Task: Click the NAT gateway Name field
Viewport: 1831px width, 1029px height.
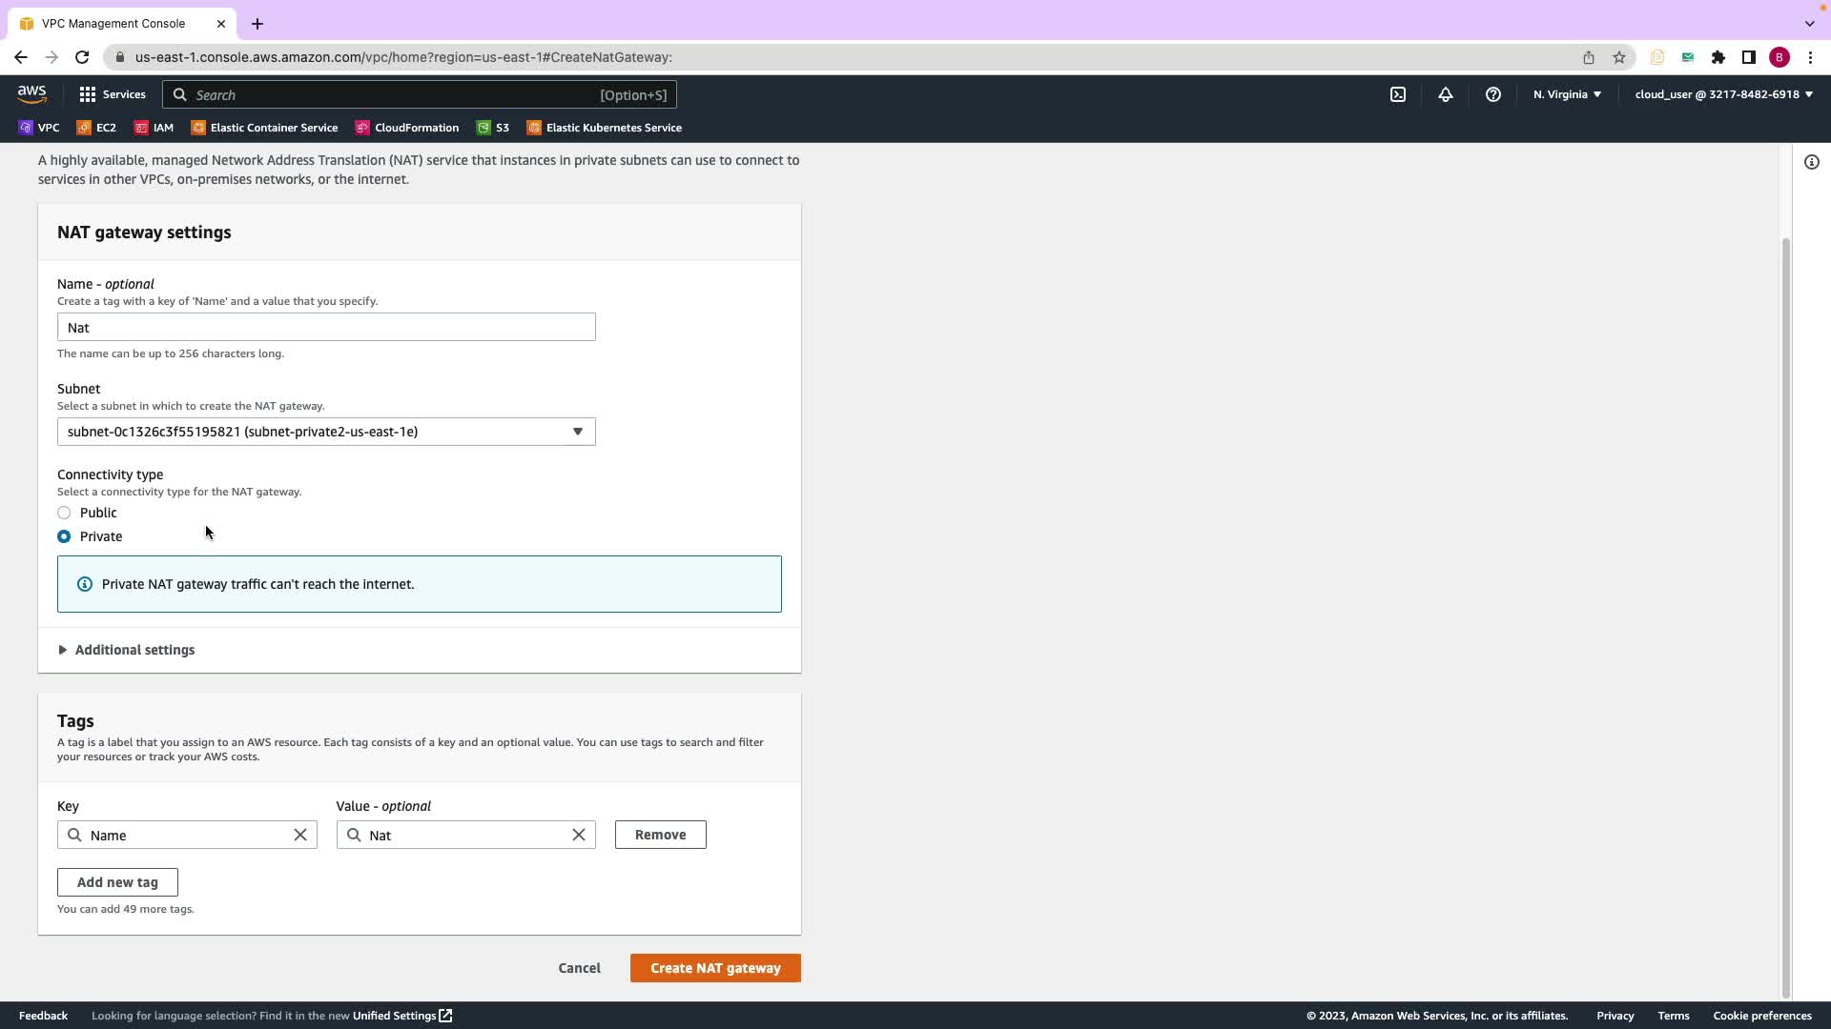Action: tap(326, 328)
